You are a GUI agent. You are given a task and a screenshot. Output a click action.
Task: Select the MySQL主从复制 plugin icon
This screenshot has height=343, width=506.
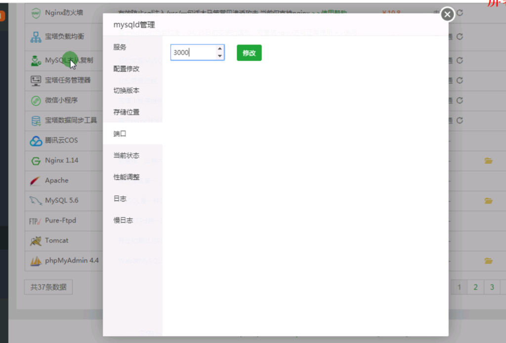[x=37, y=61]
